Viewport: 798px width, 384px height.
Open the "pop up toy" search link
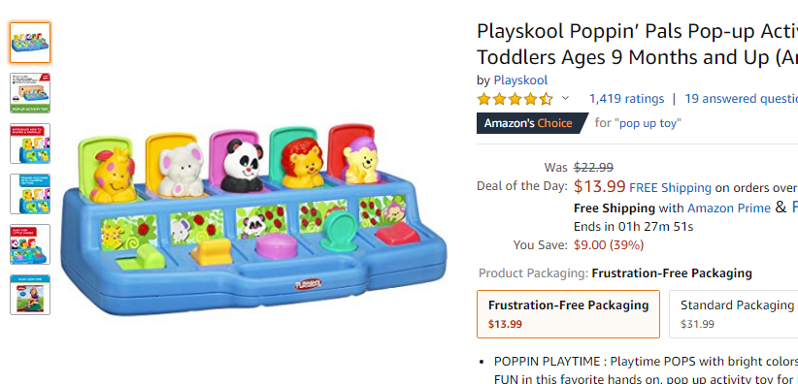point(648,123)
